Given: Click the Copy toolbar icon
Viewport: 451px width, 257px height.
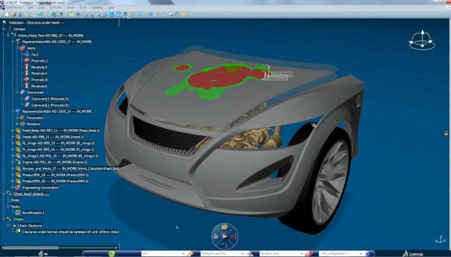Looking at the screenshot, I should point(27,14).
